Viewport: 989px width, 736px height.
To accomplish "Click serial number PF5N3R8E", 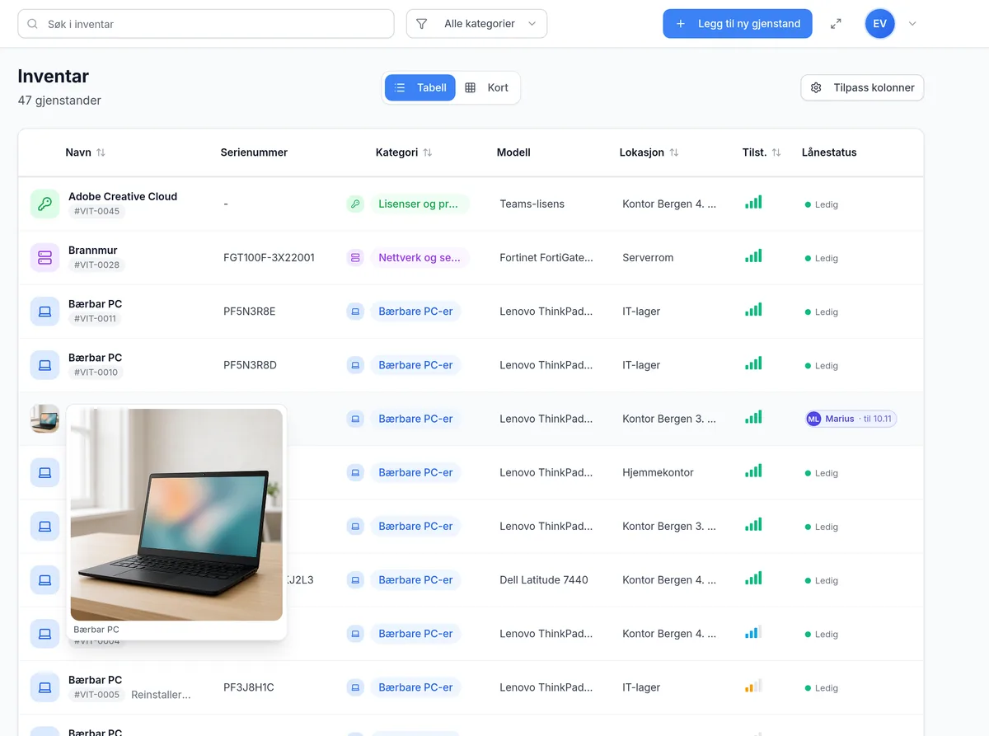I will click(x=250, y=311).
